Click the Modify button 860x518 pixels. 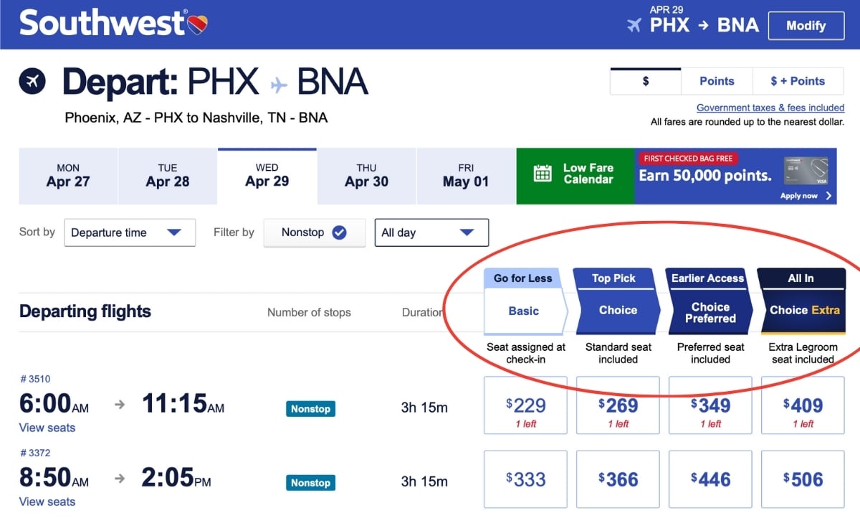(x=806, y=25)
